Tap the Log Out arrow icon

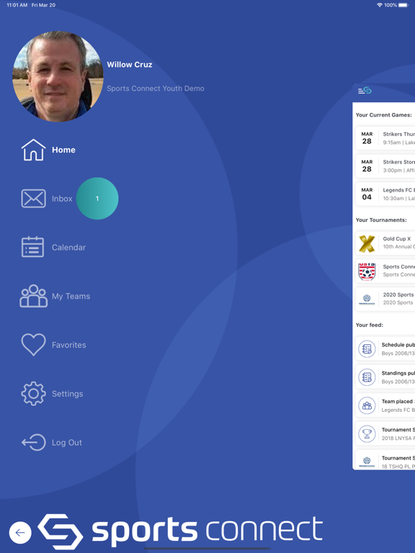34,442
